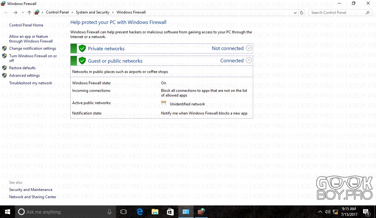
Task: Open Security and Maintenance
Action: [31, 189]
